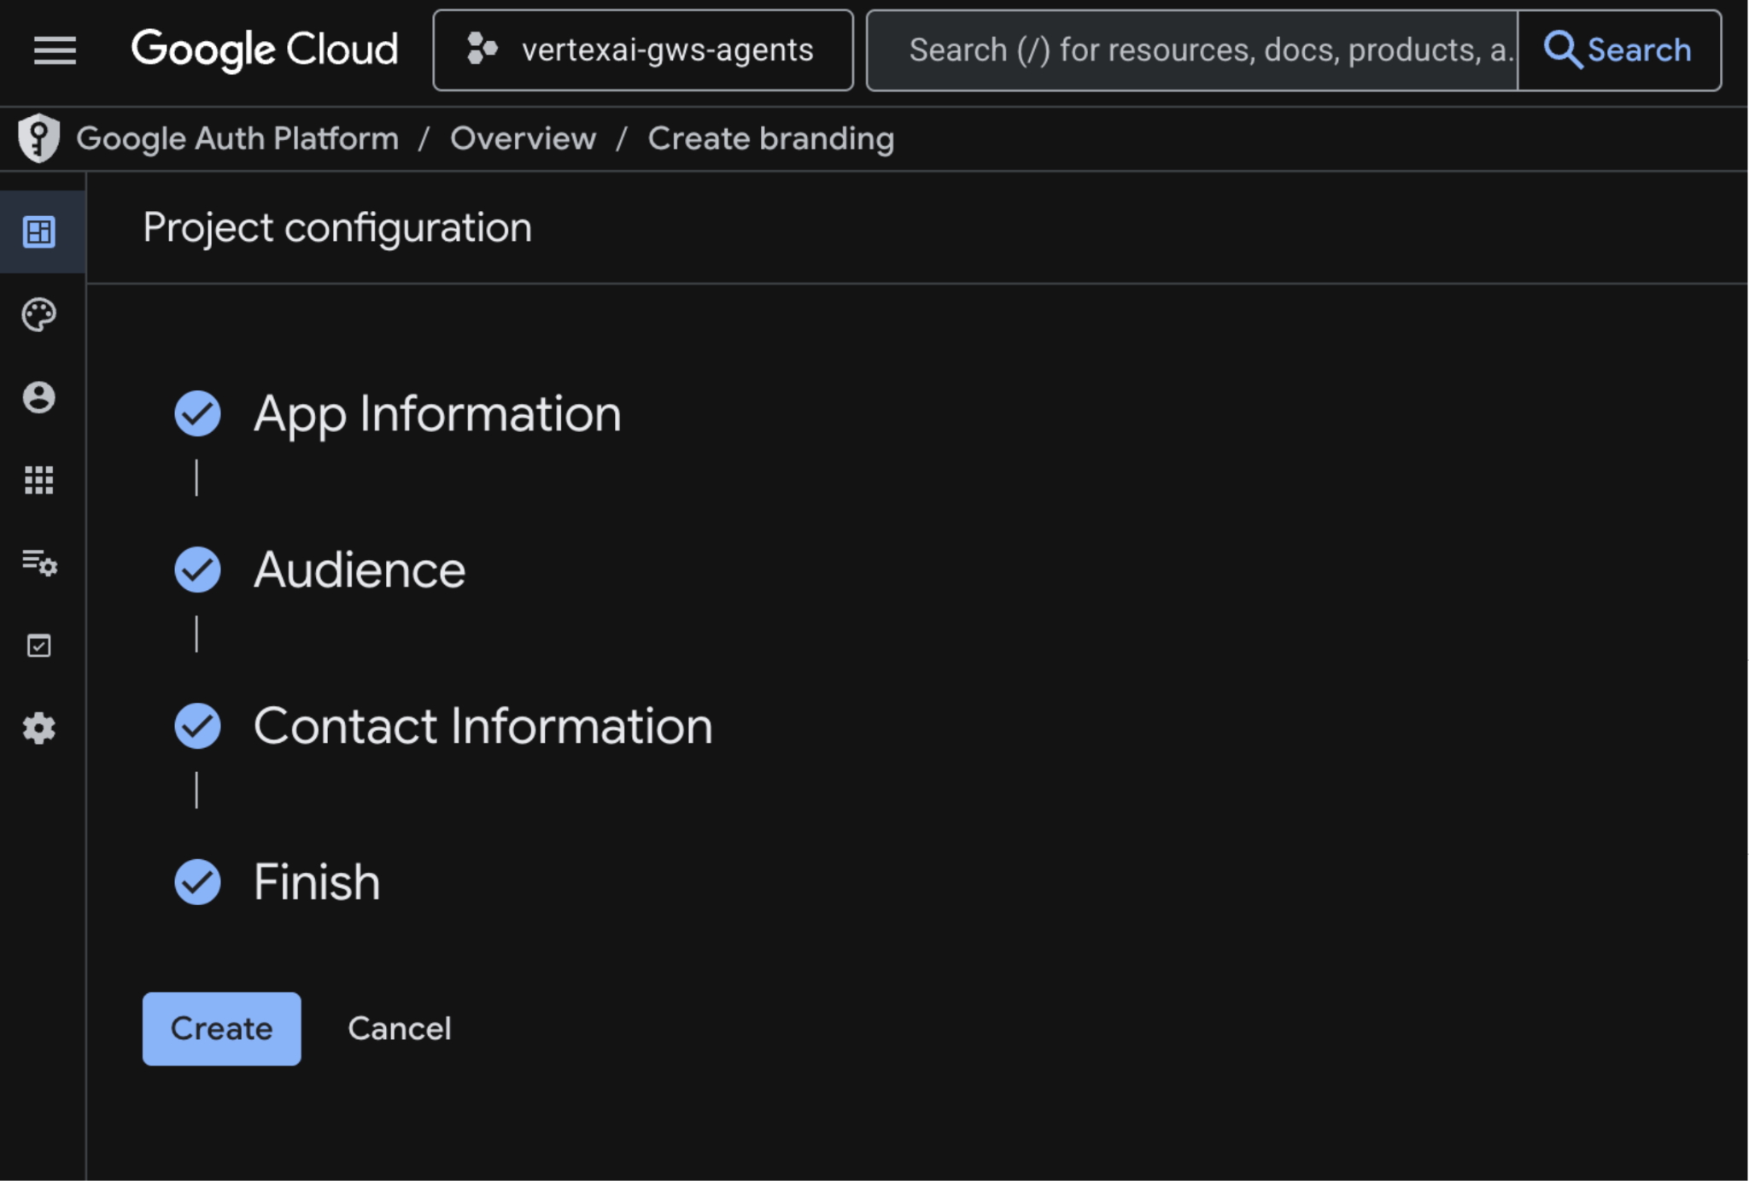
Task: Open the Overview dashboard sidebar icon
Action: tap(39, 231)
